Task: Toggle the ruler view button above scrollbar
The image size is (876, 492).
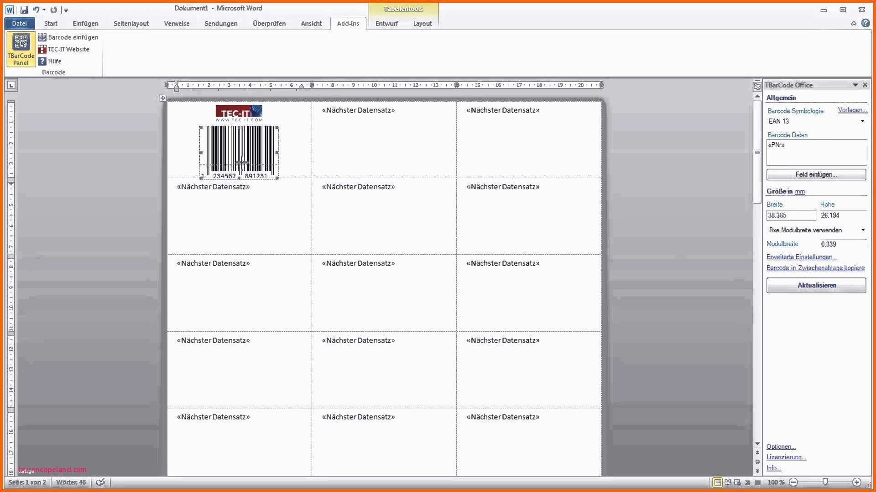Action: pyautogui.click(x=757, y=85)
